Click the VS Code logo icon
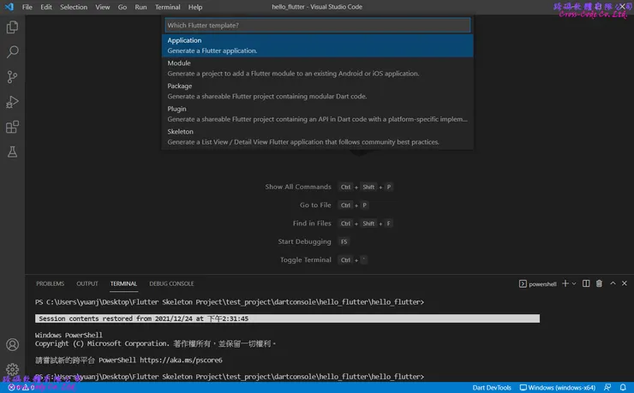The width and height of the screenshot is (634, 393). point(9,7)
